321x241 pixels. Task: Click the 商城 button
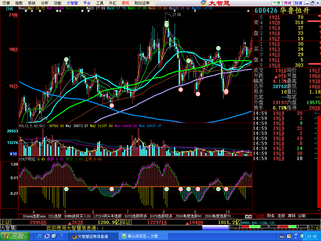(x=288, y=3)
